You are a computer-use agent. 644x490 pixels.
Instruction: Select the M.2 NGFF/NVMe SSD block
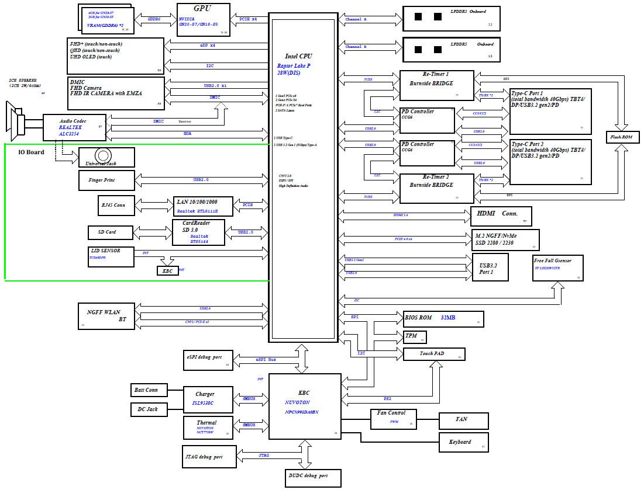click(x=505, y=239)
